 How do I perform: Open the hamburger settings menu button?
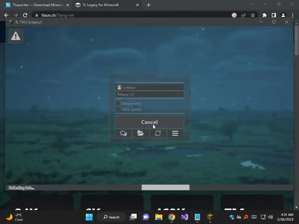[x=175, y=133]
